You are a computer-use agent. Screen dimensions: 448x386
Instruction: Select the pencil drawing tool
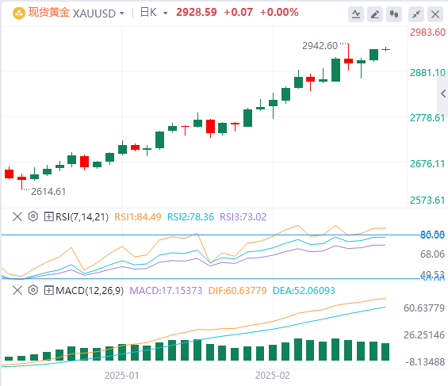pos(375,14)
